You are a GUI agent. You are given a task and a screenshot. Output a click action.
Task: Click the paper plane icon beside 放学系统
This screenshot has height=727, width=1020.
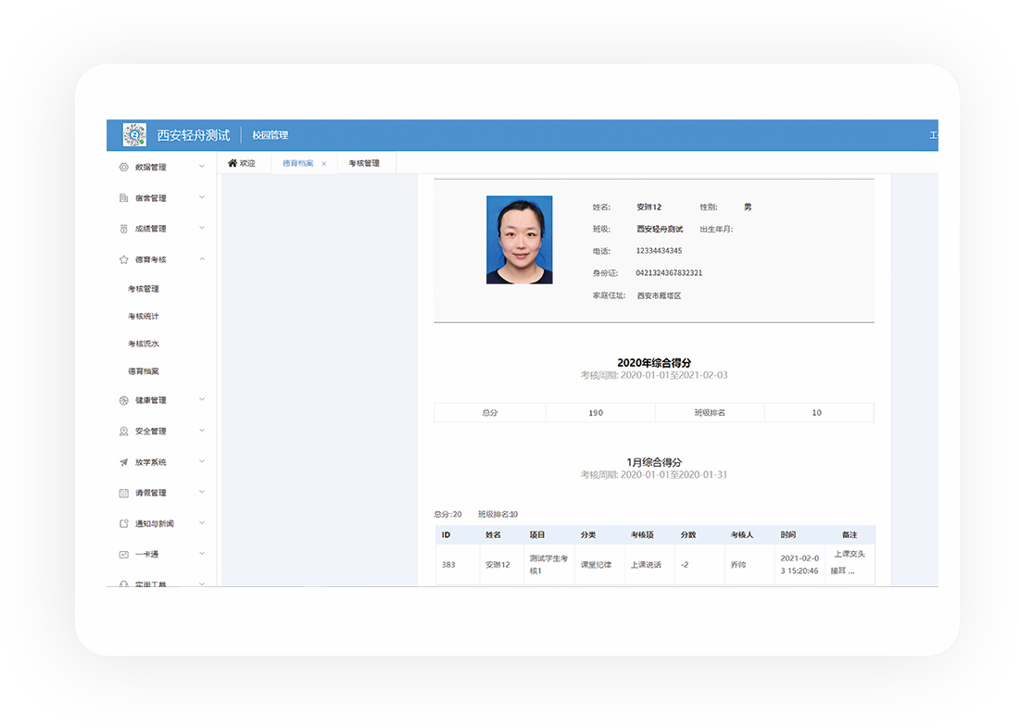tap(123, 462)
